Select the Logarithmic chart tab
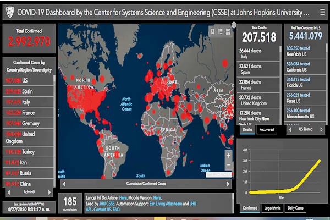 click(272, 208)
